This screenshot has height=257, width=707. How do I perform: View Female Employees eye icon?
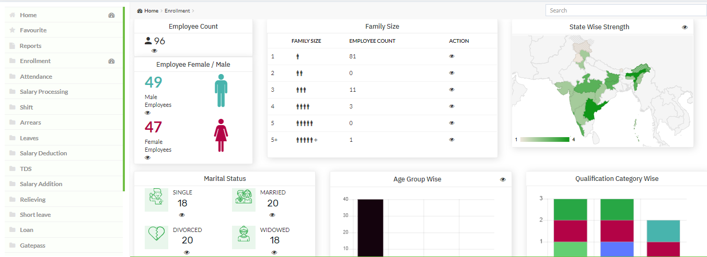[147, 157]
